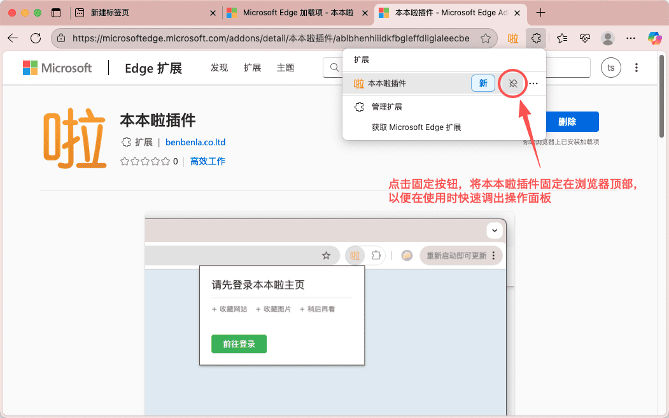
Task: Open the benbenla.co.ltd publisher link
Action: click(195, 142)
